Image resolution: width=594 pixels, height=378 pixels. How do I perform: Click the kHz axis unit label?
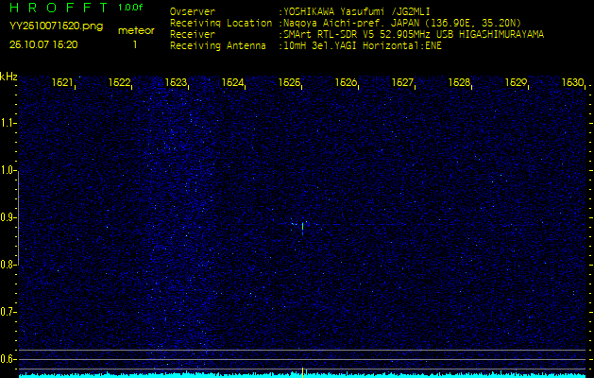[x=8, y=76]
